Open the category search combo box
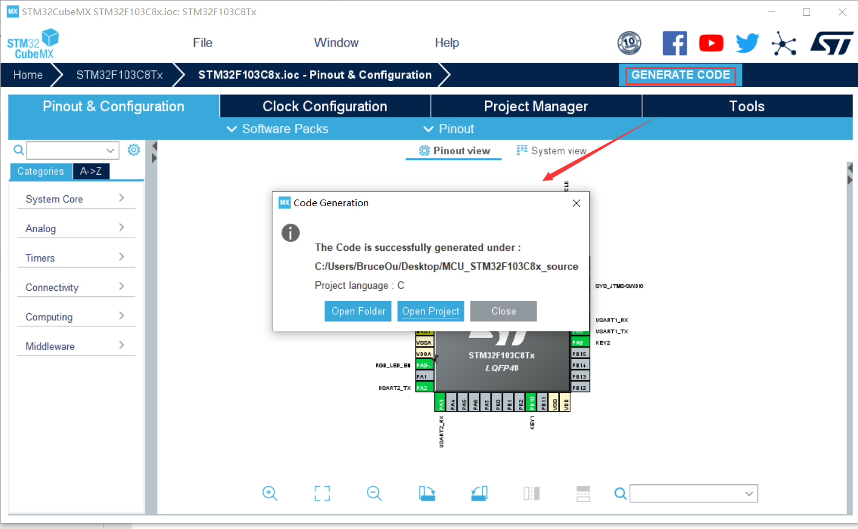 click(71, 151)
